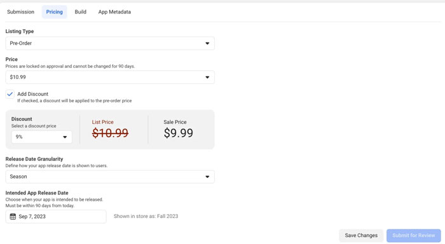This screenshot has width=445, height=244.
Task: Click the Sep 7, 2023 date field
Action: 56,217
